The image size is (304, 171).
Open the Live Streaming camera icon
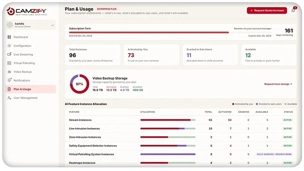coord(9,54)
